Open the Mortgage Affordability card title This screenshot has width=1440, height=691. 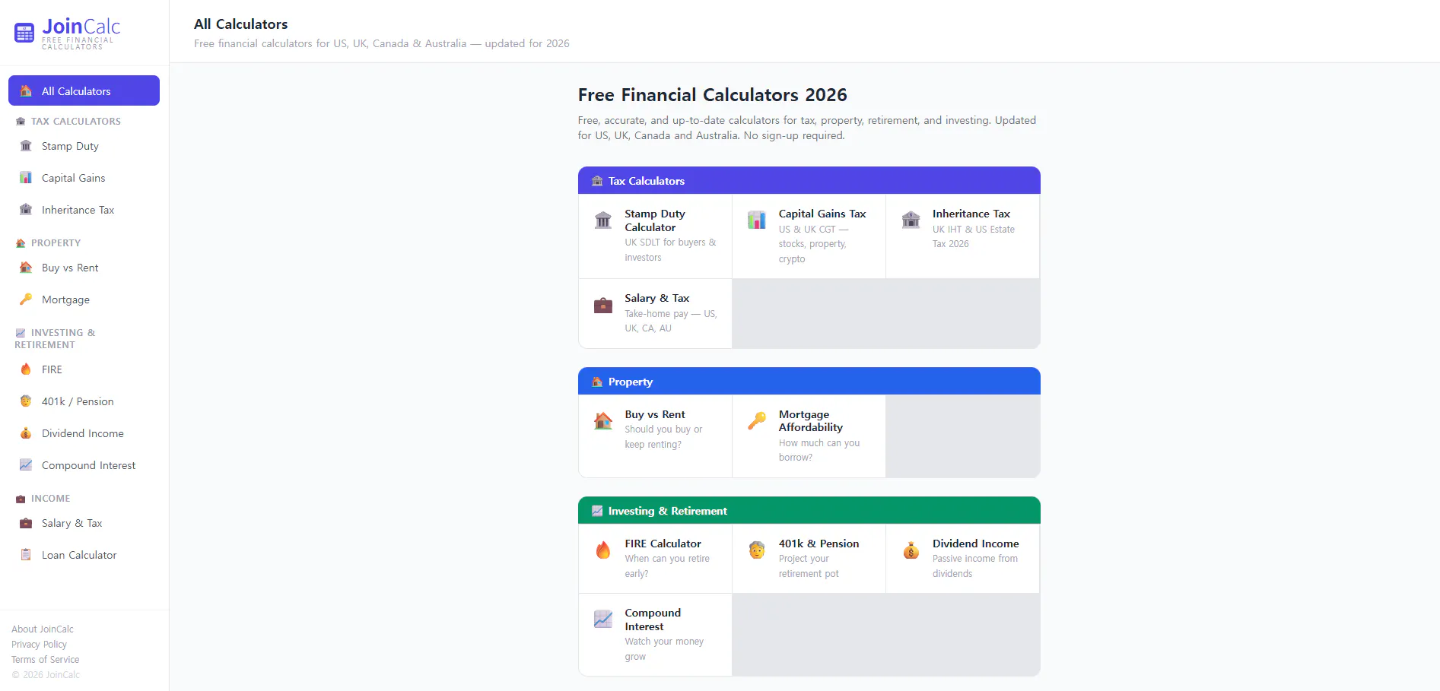(811, 421)
